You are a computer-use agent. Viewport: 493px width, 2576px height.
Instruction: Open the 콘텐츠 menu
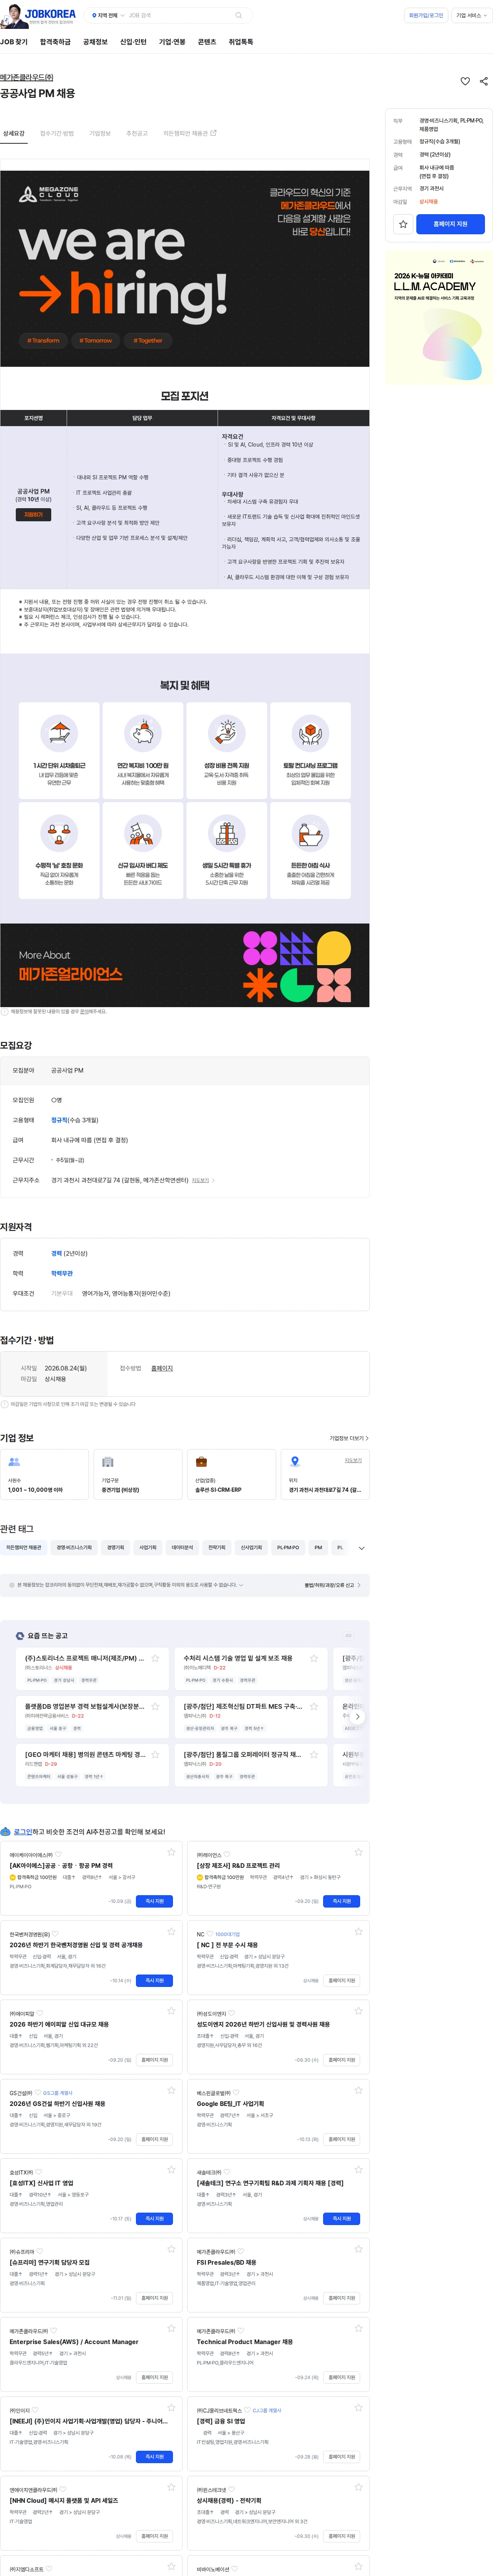[x=207, y=42]
